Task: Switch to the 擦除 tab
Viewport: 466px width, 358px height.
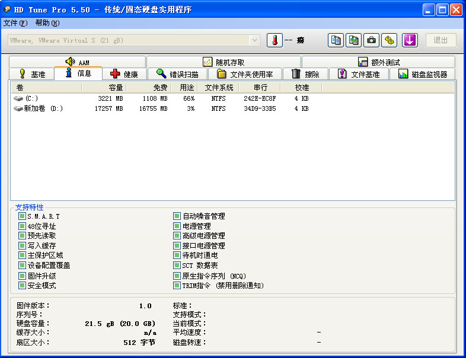Action: (305, 73)
